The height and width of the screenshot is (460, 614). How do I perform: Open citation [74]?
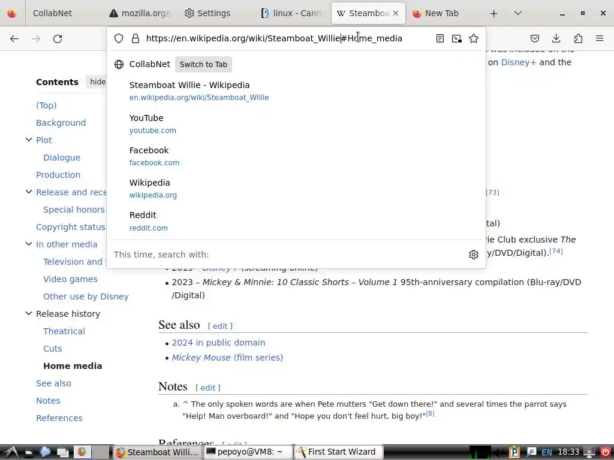pyautogui.click(x=556, y=251)
